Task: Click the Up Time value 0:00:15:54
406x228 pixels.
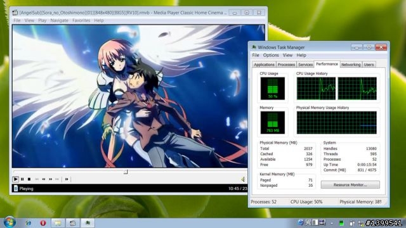Action: 367,165
